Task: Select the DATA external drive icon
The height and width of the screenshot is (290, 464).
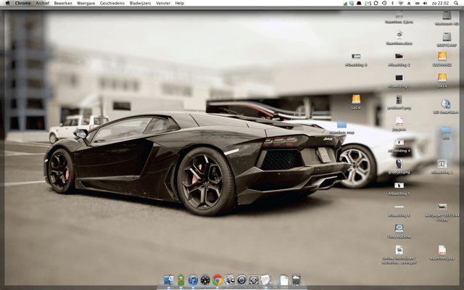Action: click(442, 78)
